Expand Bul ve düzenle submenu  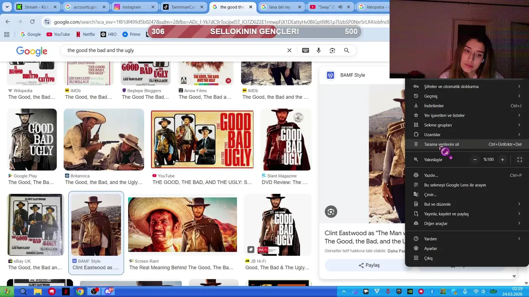pos(467,204)
